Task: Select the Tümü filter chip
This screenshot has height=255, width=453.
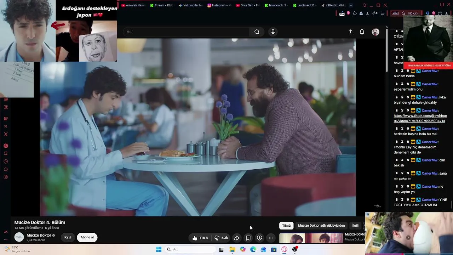Action: (x=286, y=226)
